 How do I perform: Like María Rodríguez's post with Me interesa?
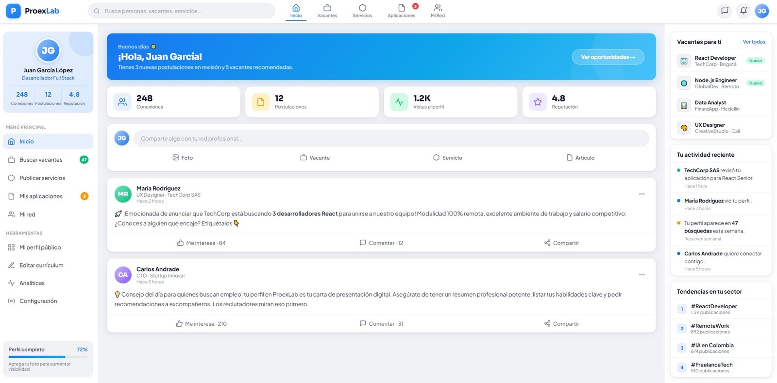click(x=201, y=243)
